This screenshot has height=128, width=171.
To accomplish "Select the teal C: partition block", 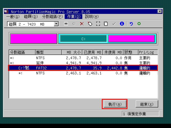I will [x=83, y=39].
